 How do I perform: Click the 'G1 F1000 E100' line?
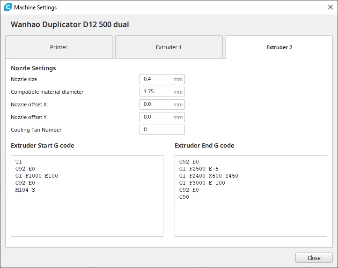(37, 176)
